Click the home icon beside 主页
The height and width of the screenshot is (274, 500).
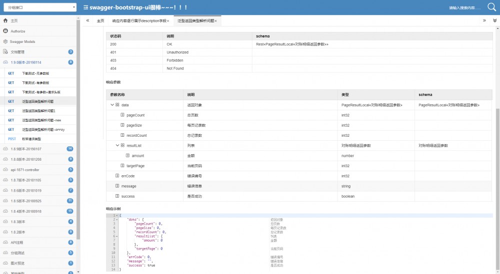(5, 20)
